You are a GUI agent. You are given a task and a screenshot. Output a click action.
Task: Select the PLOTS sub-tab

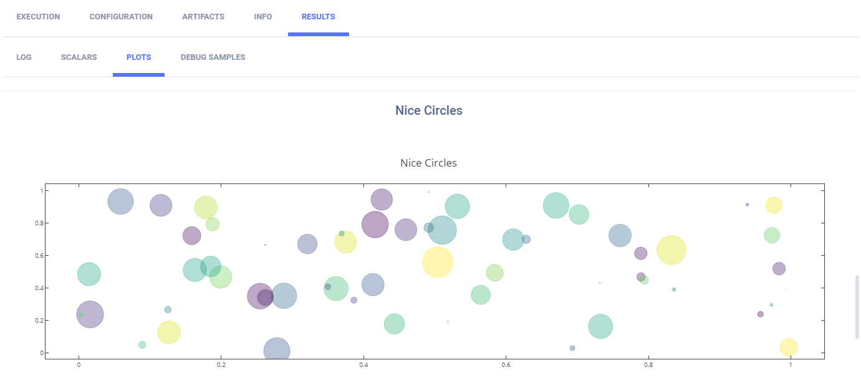pyautogui.click(x=138, y=57)
